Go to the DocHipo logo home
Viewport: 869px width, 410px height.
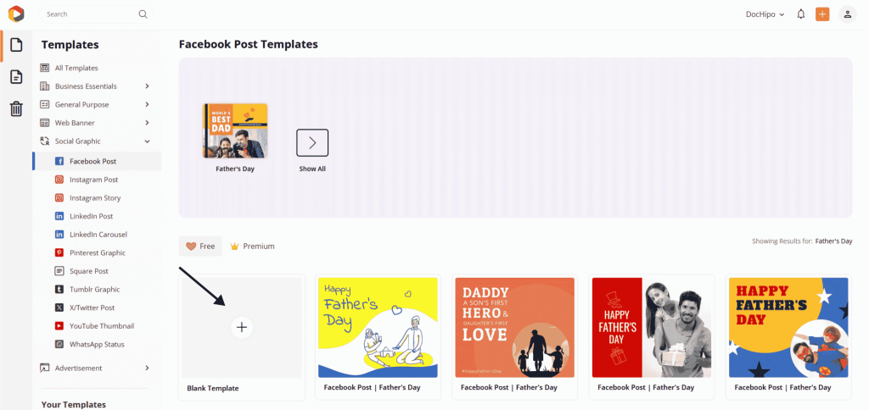coord(16,14)
